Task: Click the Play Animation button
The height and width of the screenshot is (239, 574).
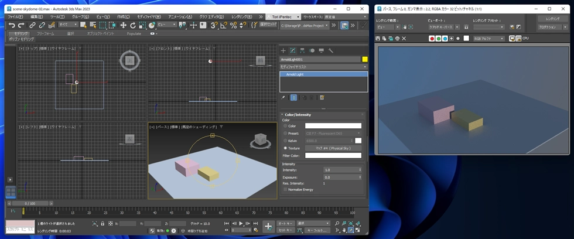Action: point(241,223)
